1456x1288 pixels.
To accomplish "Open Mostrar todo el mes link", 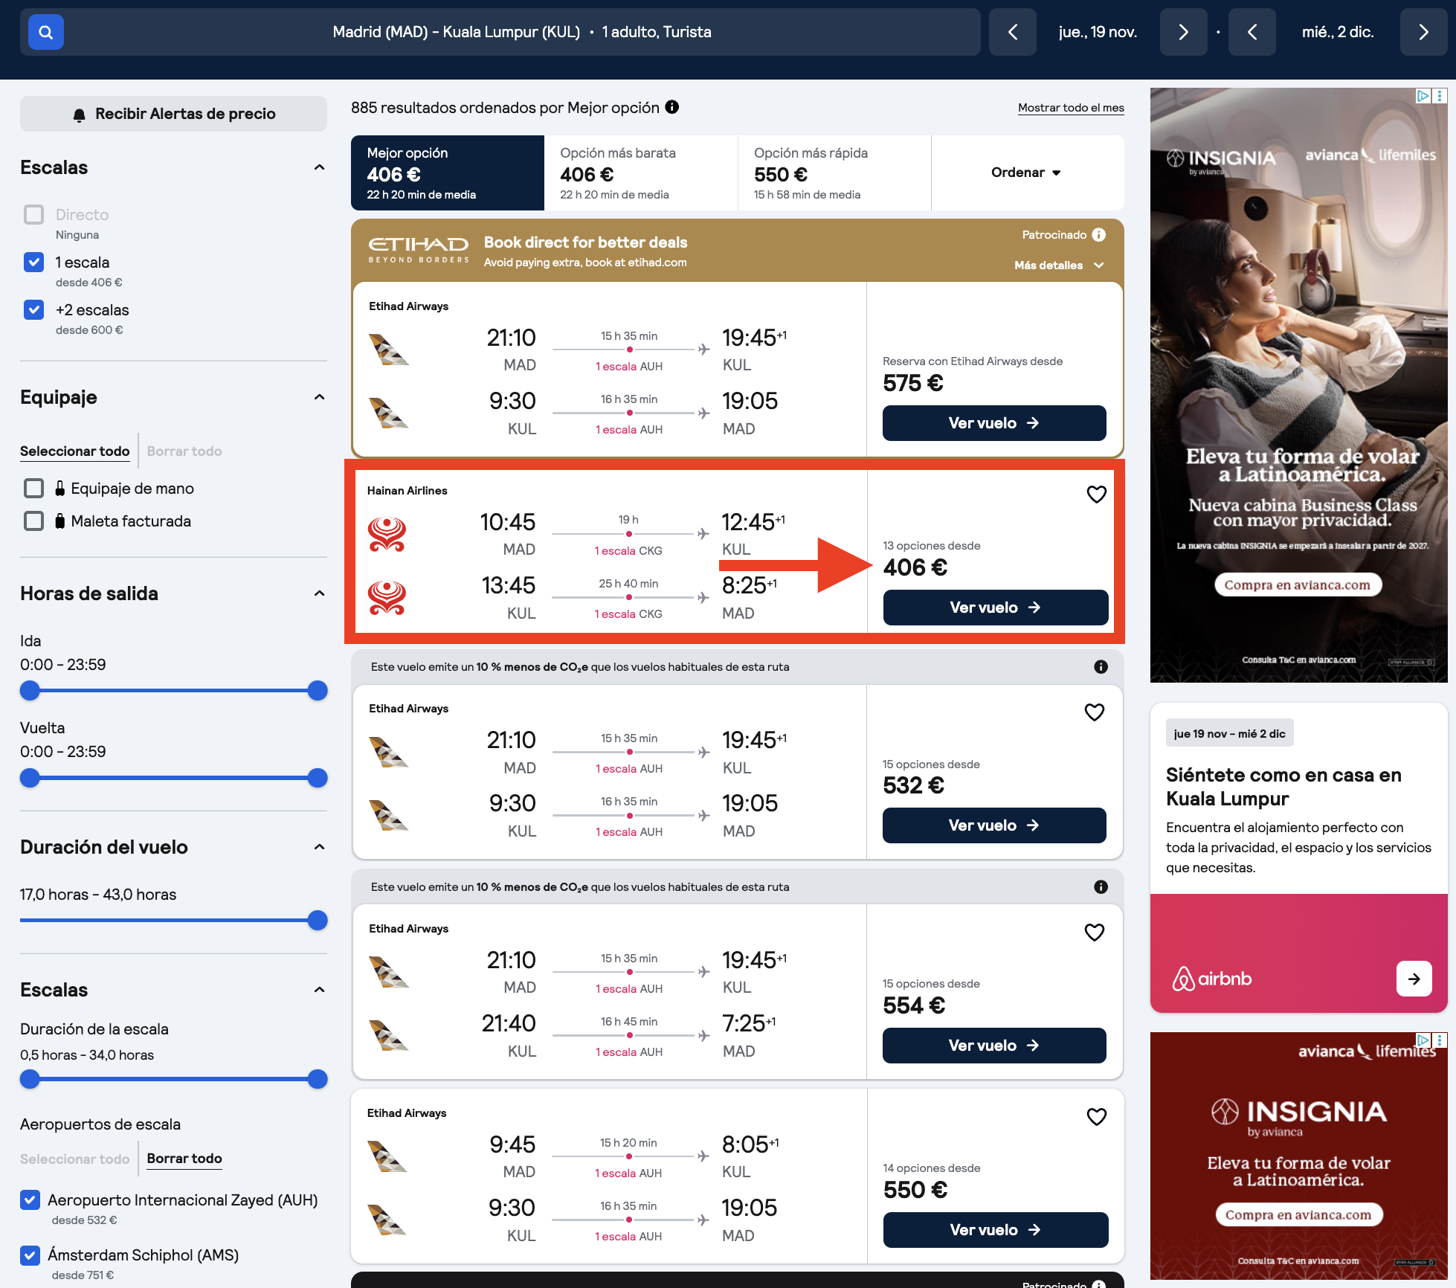I will (x=1071, y=108).
